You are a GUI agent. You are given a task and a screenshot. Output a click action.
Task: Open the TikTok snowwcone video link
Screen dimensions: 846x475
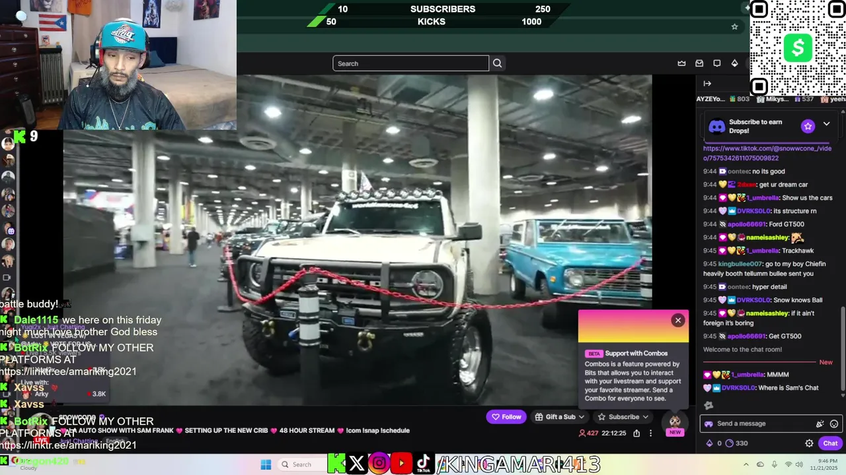point(767,153)
